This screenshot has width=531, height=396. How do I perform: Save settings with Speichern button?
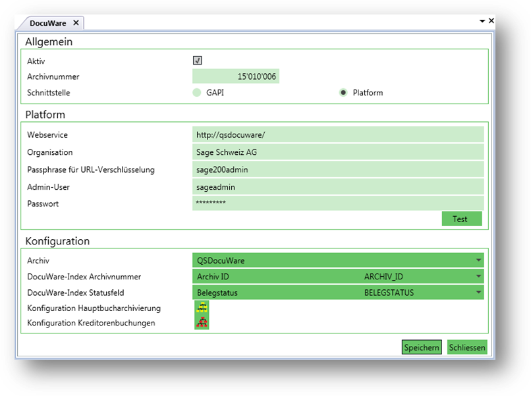[x=422, y=347]
